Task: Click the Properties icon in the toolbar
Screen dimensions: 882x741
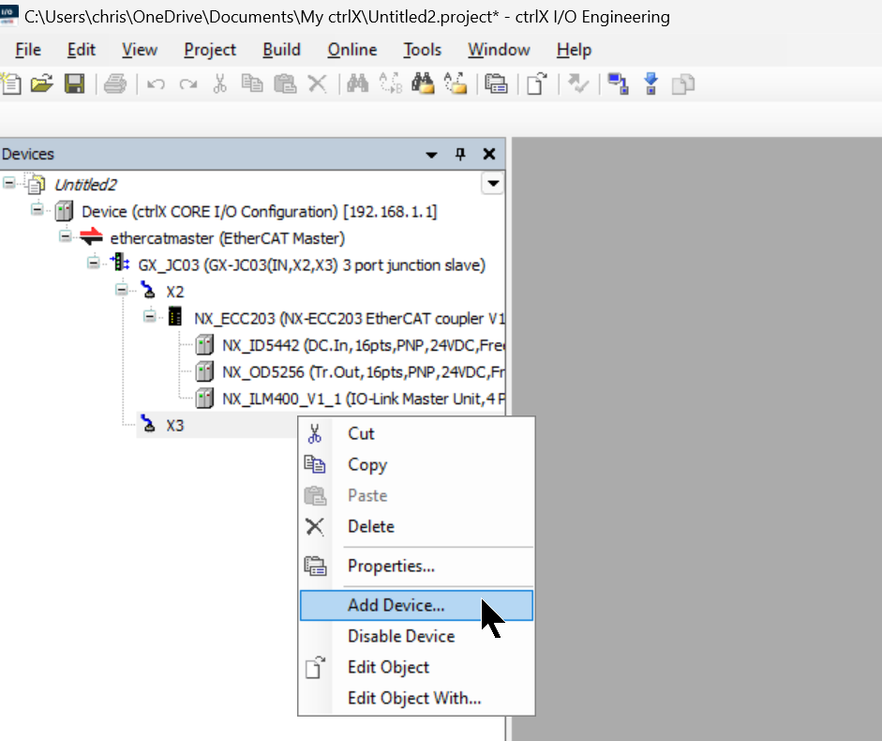Action: click(x=496, y=83)
